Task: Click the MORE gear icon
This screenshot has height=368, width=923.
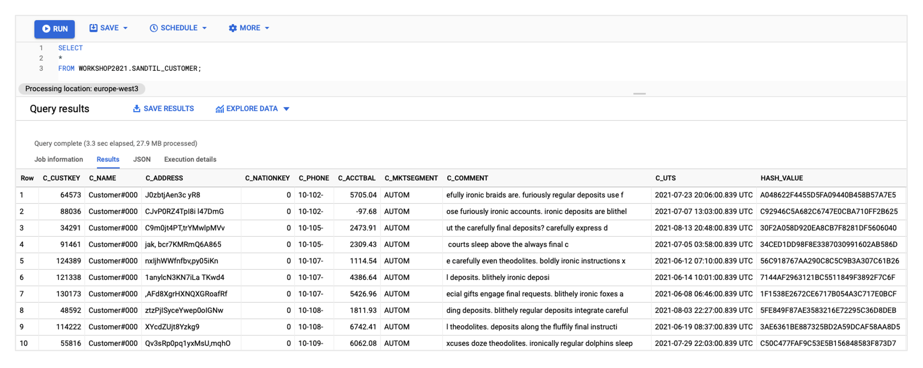Action: click(x=233, y=28)
